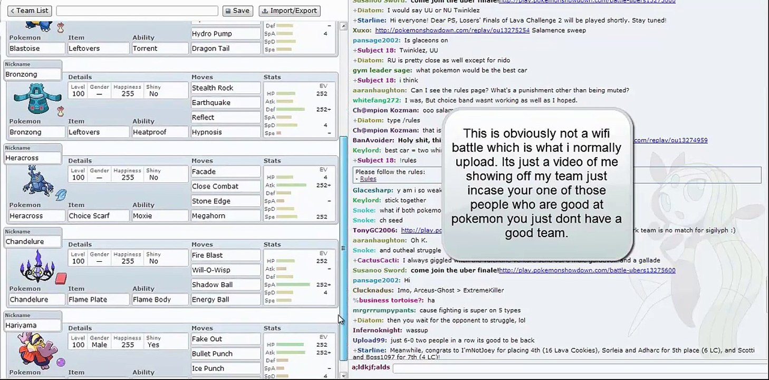Open Chandelure's stats EV panel
This screenshot has height=380, width=769.
[299, 277]
